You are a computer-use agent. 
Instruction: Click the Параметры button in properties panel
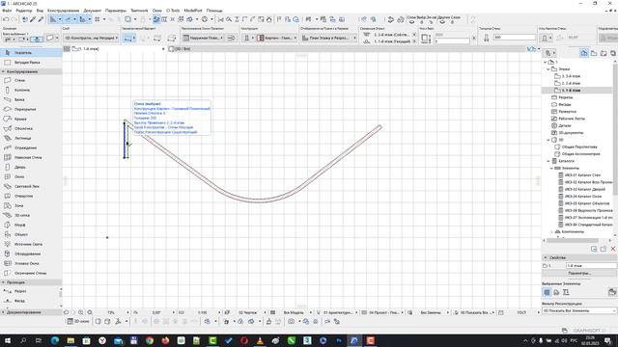(579, 273)
